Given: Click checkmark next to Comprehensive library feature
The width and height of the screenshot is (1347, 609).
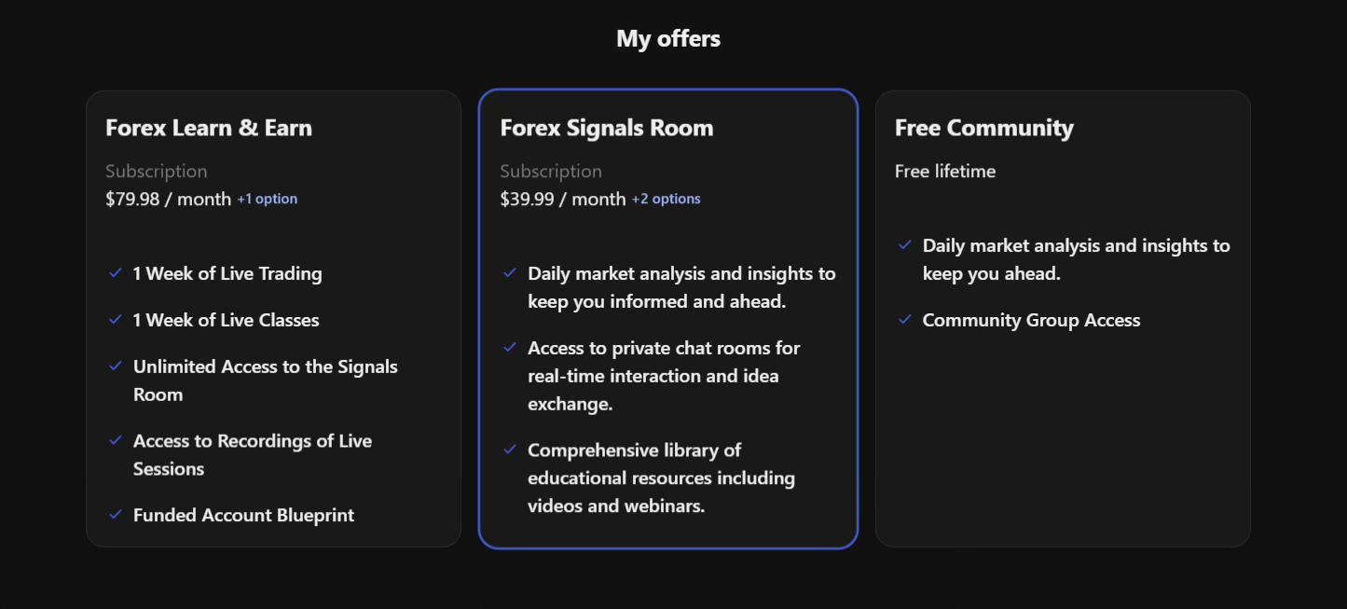Looking at the screenshot, I should click(x=510, y=450).
